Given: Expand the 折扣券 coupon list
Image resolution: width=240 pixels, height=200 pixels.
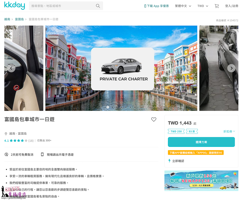Looking at the screenshot, I should point(229,132).
